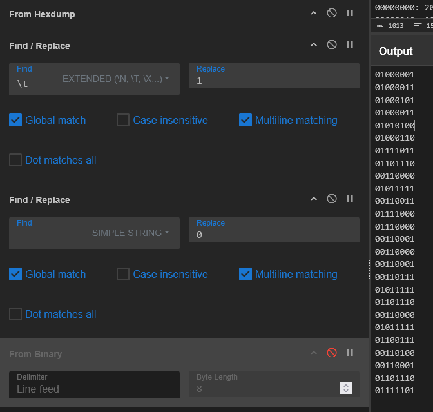Set breakpoint on upper Find / Replace
Image resolution: width=433 pixels, height=412 pixels.
click(x=350, y=44)
